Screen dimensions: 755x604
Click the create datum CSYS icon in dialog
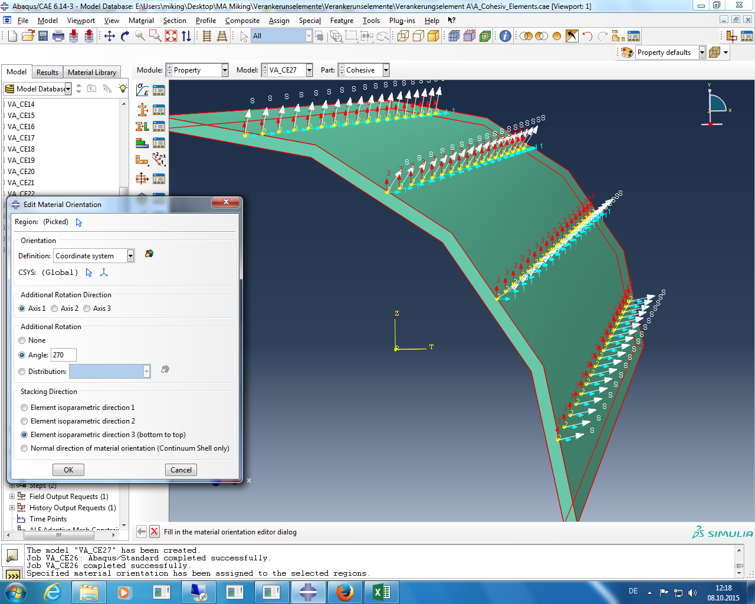pyautogui.click(x=104, y=273)
